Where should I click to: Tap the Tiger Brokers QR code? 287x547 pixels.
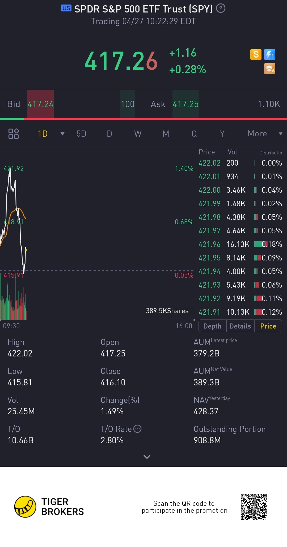254,507
